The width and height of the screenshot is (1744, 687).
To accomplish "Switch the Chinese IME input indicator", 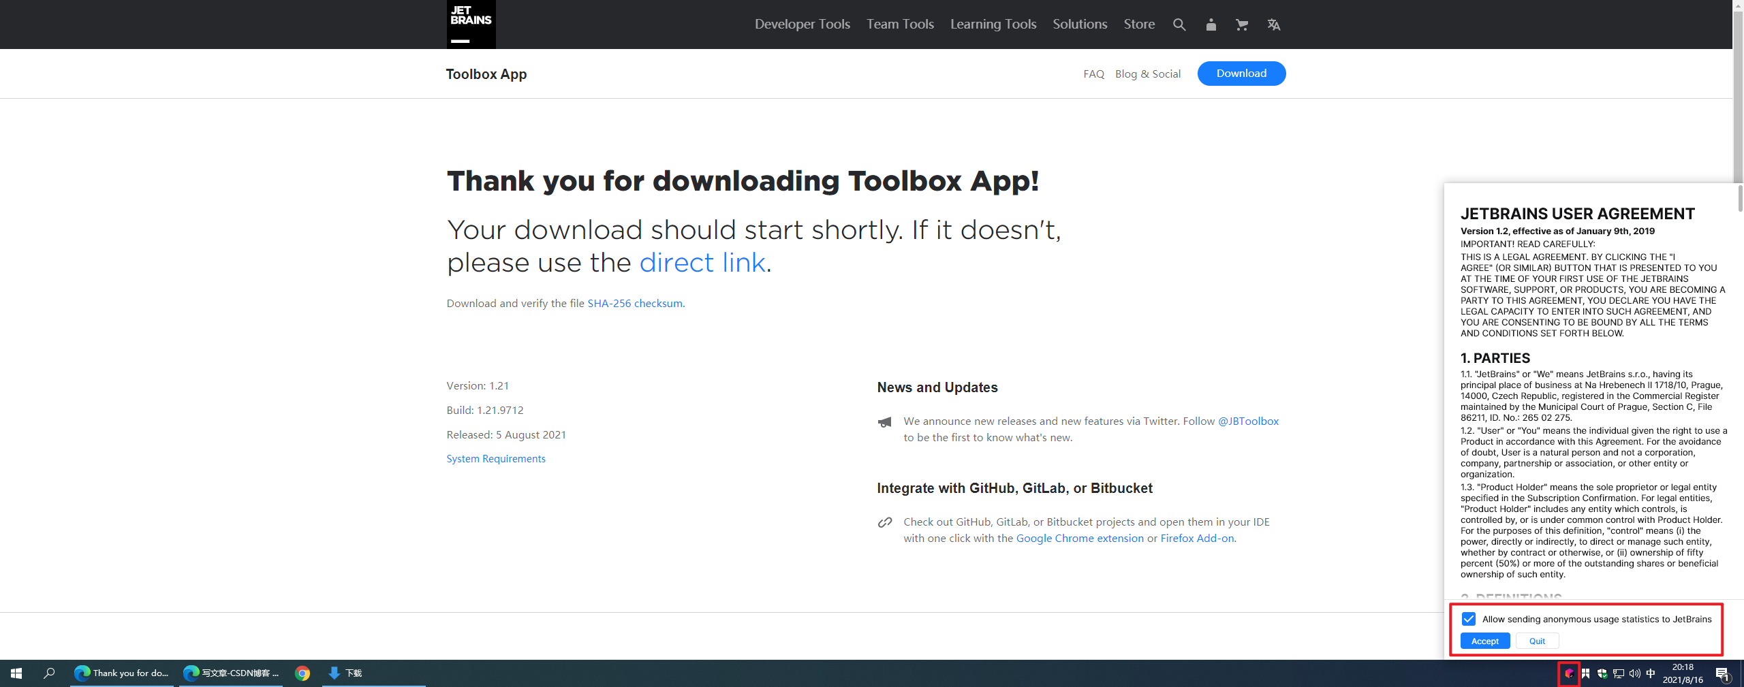I will click(x=1651, y=673).
